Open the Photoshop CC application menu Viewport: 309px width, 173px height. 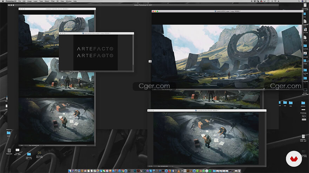tap(11, 1)
